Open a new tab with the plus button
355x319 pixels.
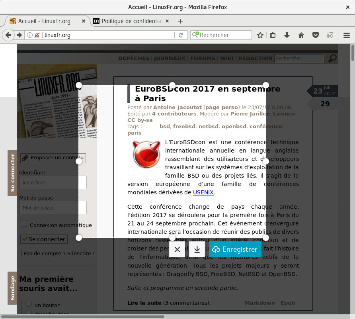click(180, 21)
